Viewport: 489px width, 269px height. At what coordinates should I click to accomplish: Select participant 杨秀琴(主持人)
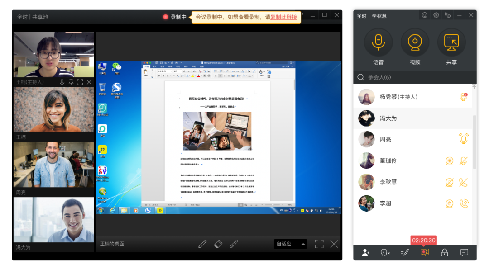coord(413,97)
